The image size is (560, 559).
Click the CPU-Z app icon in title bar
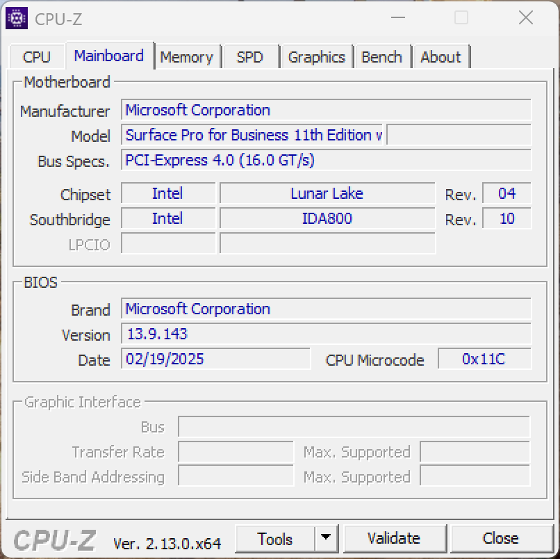(x=17, y=19)
